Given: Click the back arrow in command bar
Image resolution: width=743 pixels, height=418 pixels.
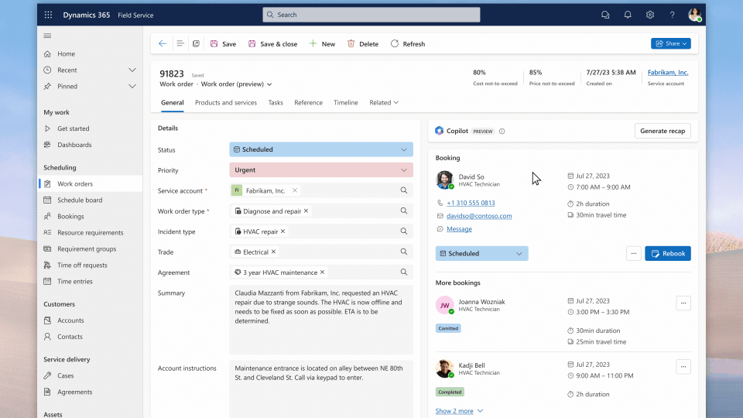Looking at the screenshot, I should point(162,44).
